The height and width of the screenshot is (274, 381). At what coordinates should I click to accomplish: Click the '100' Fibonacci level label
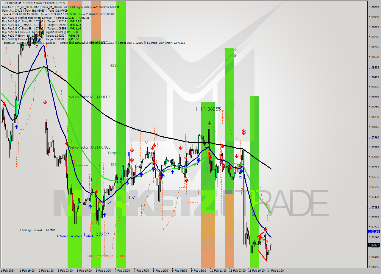232,104
